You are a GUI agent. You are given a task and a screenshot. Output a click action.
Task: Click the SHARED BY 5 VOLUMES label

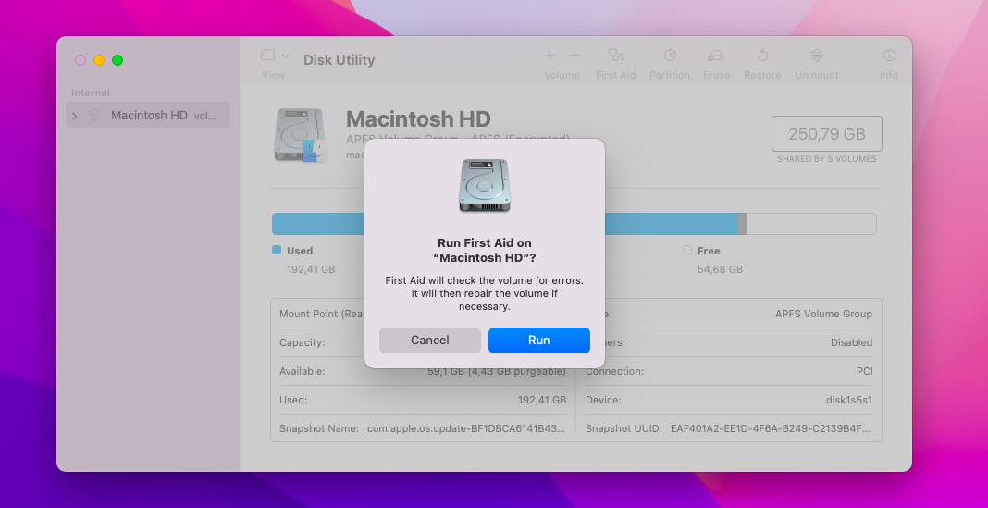coord(827,159)
